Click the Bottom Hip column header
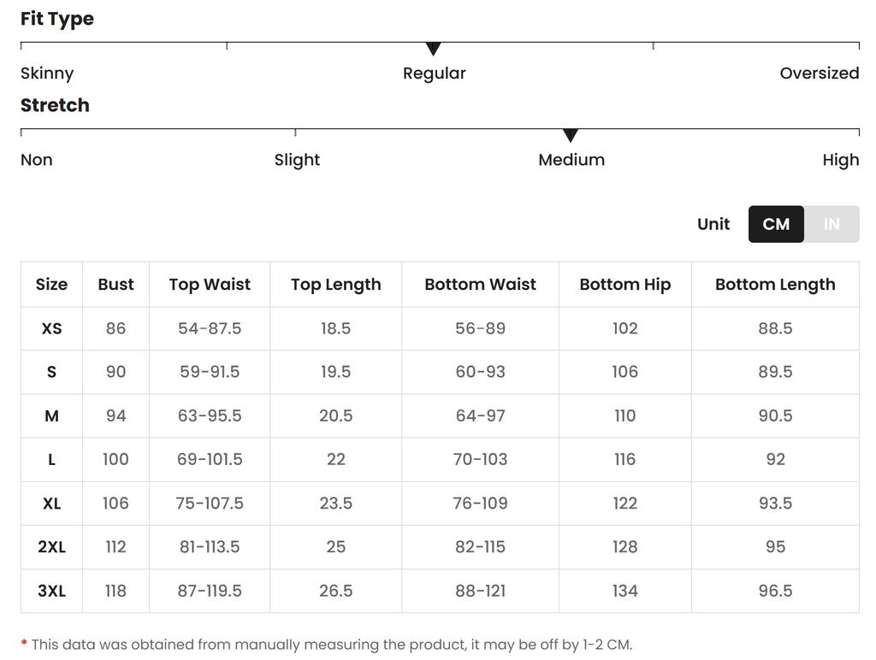 click(625, 284)
